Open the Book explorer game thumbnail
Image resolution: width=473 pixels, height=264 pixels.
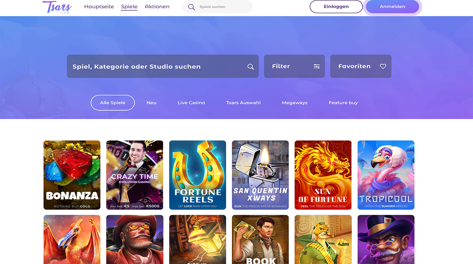260,239
